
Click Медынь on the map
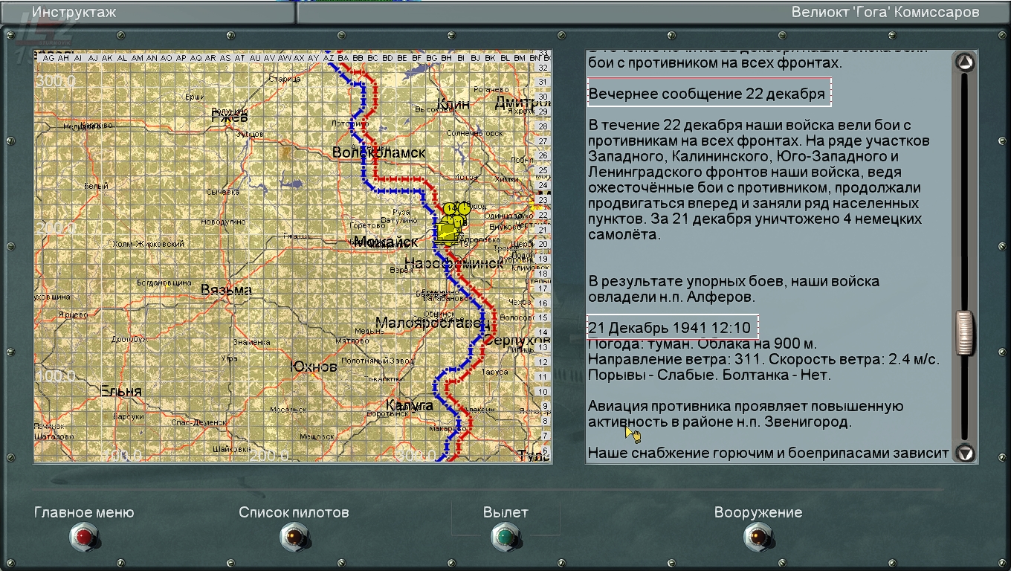click(x=368, y=331)
